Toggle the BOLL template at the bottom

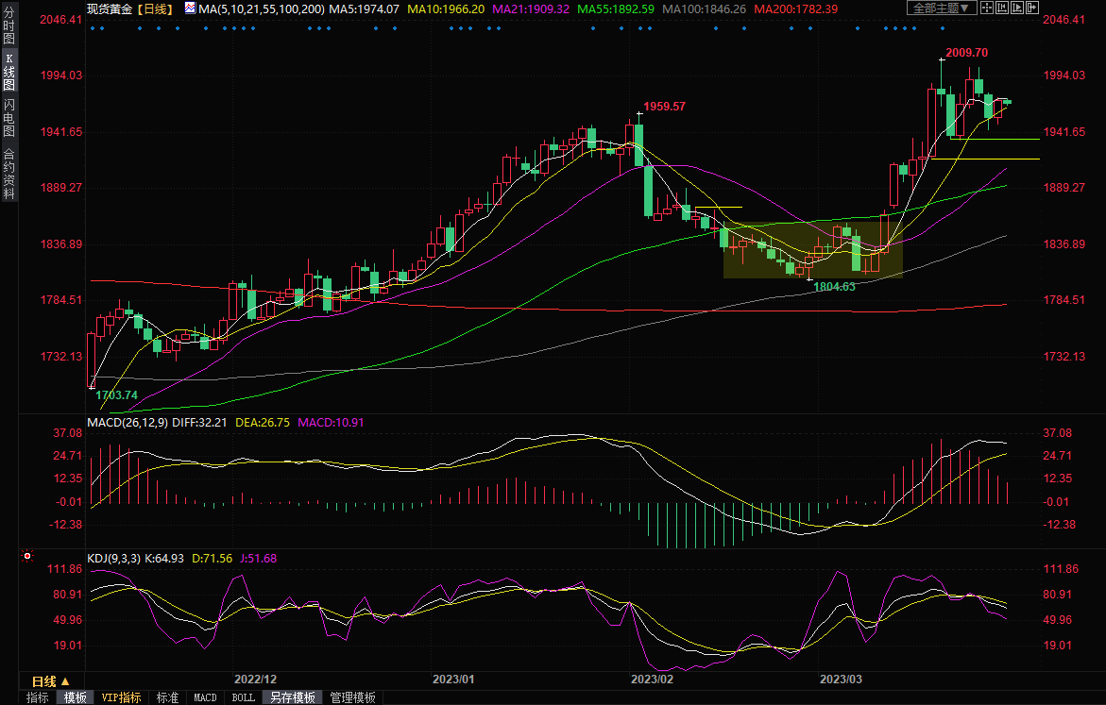[x=243, y=697]
